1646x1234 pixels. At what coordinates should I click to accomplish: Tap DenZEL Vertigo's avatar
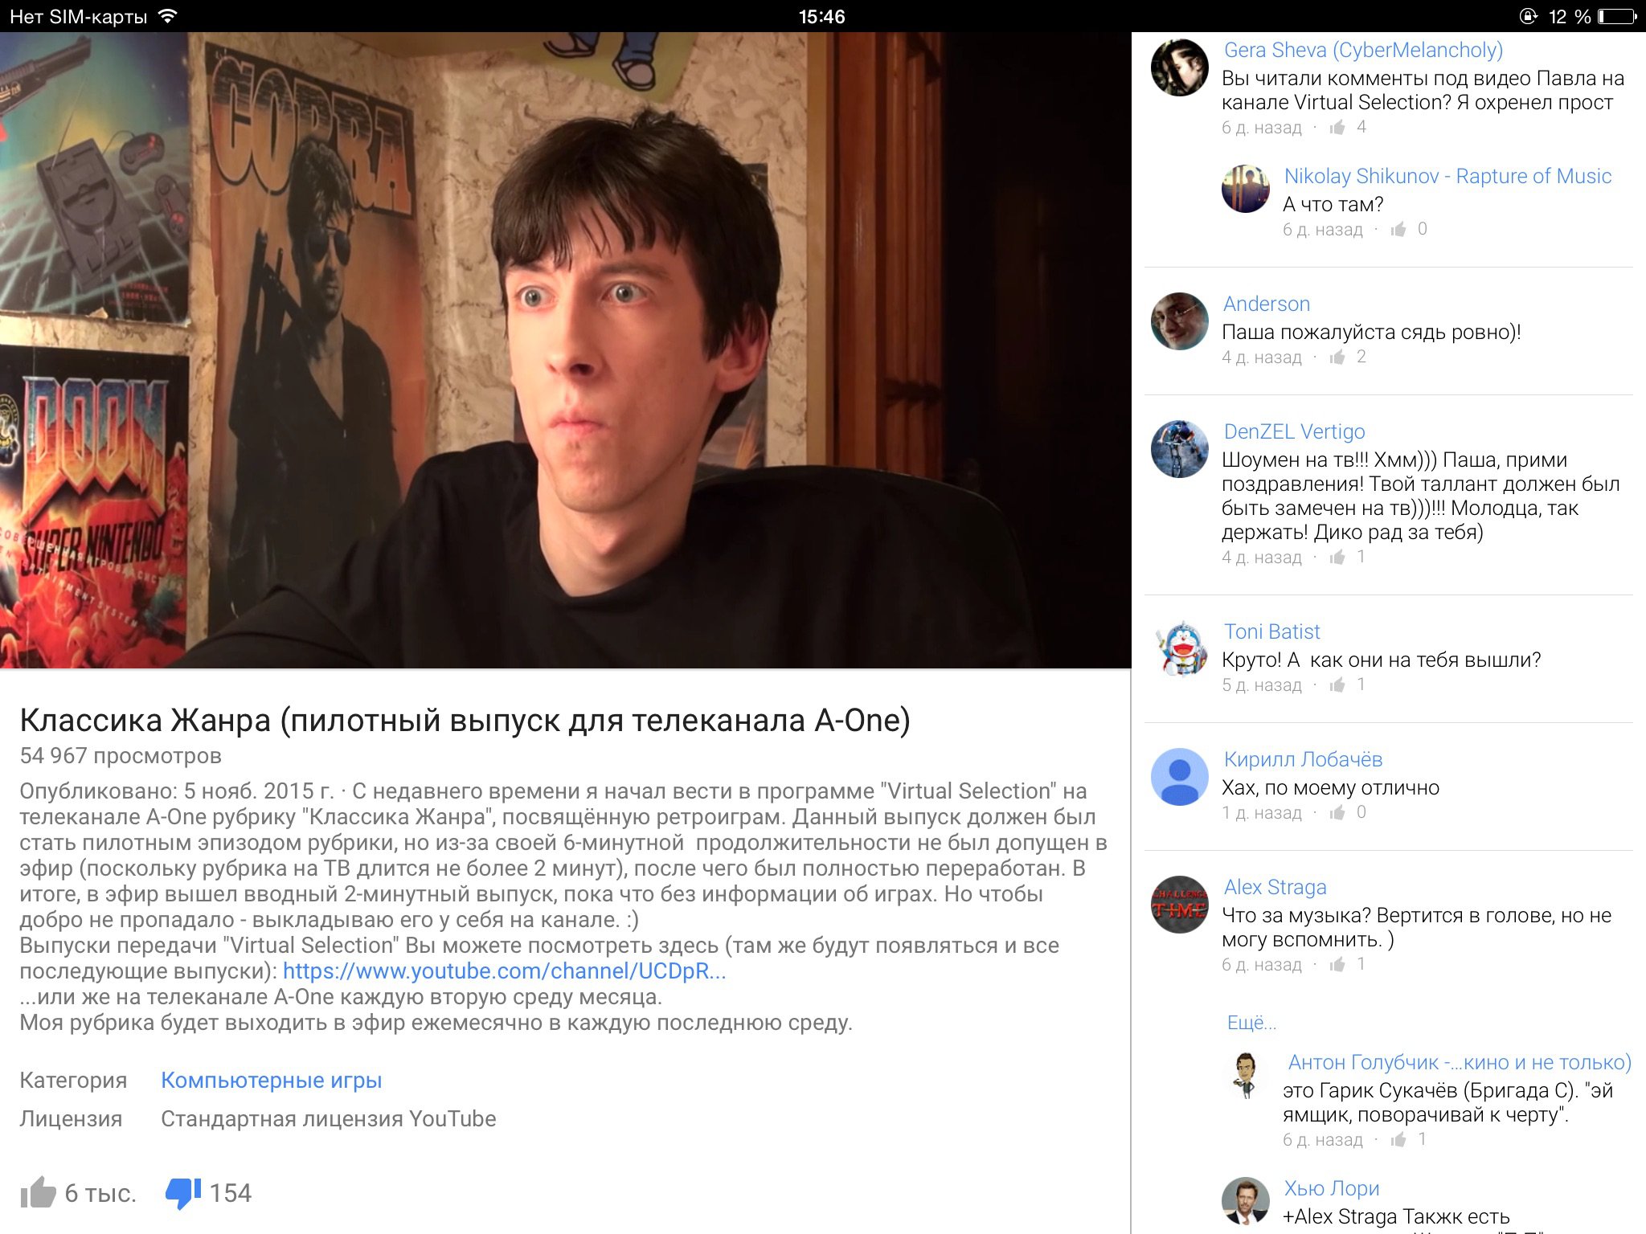tap(1180, 449)
